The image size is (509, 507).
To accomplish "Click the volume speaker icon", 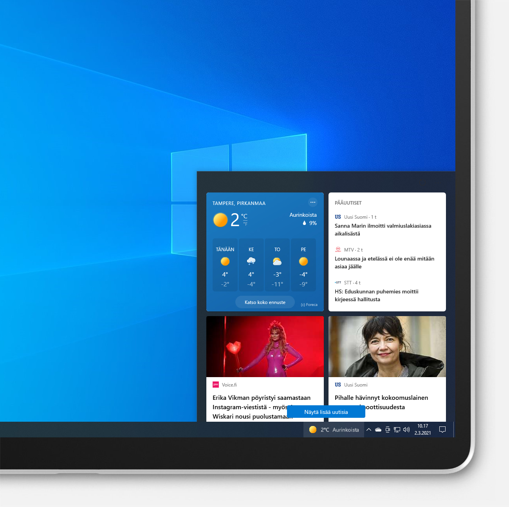I will (406, 429).
